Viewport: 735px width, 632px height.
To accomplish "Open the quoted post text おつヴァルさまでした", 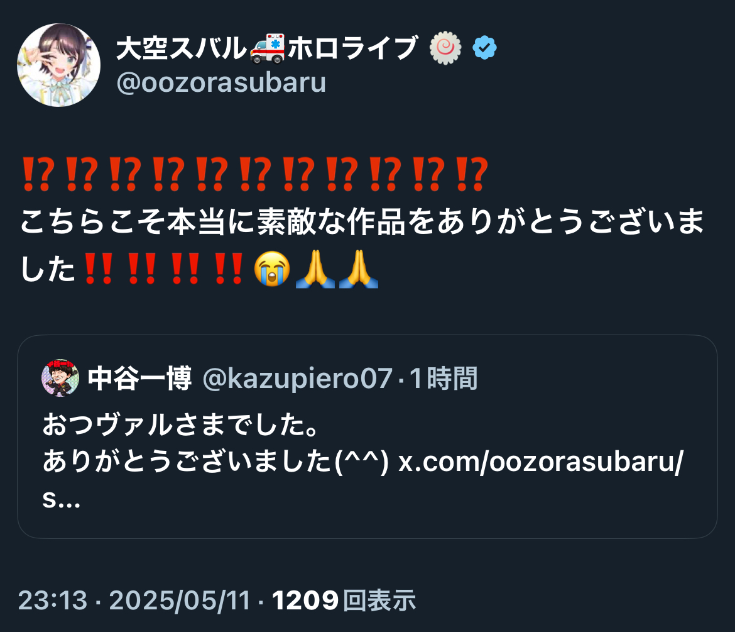I will coord(181,424).
